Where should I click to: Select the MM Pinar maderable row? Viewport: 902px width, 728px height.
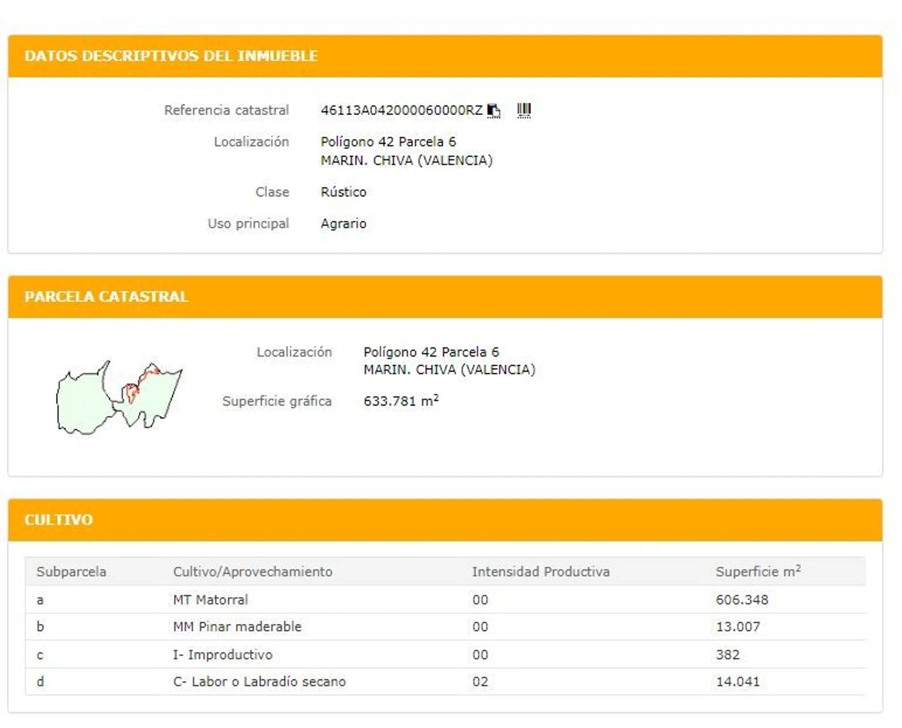237,627
